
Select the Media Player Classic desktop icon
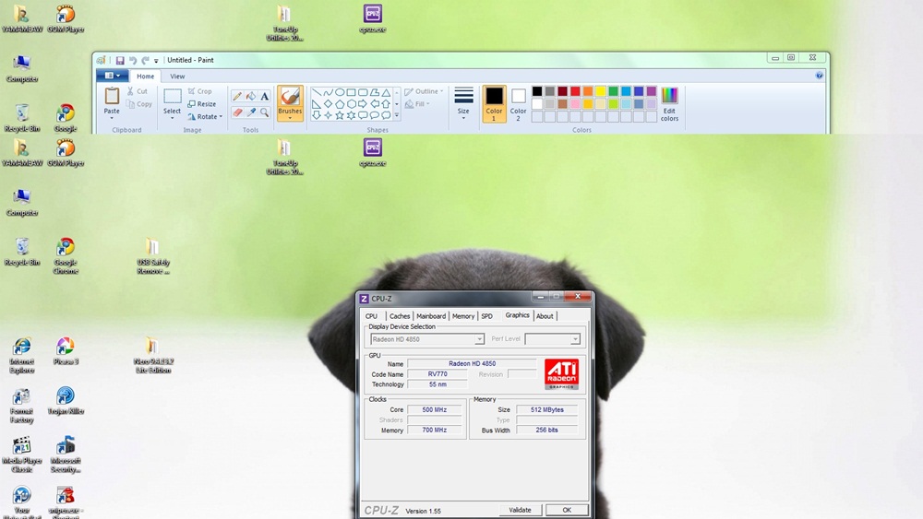(22, 455)
